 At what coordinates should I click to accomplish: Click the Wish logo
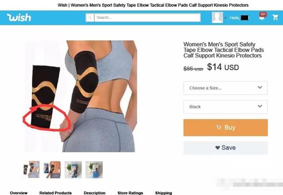[x=19, y=18]
